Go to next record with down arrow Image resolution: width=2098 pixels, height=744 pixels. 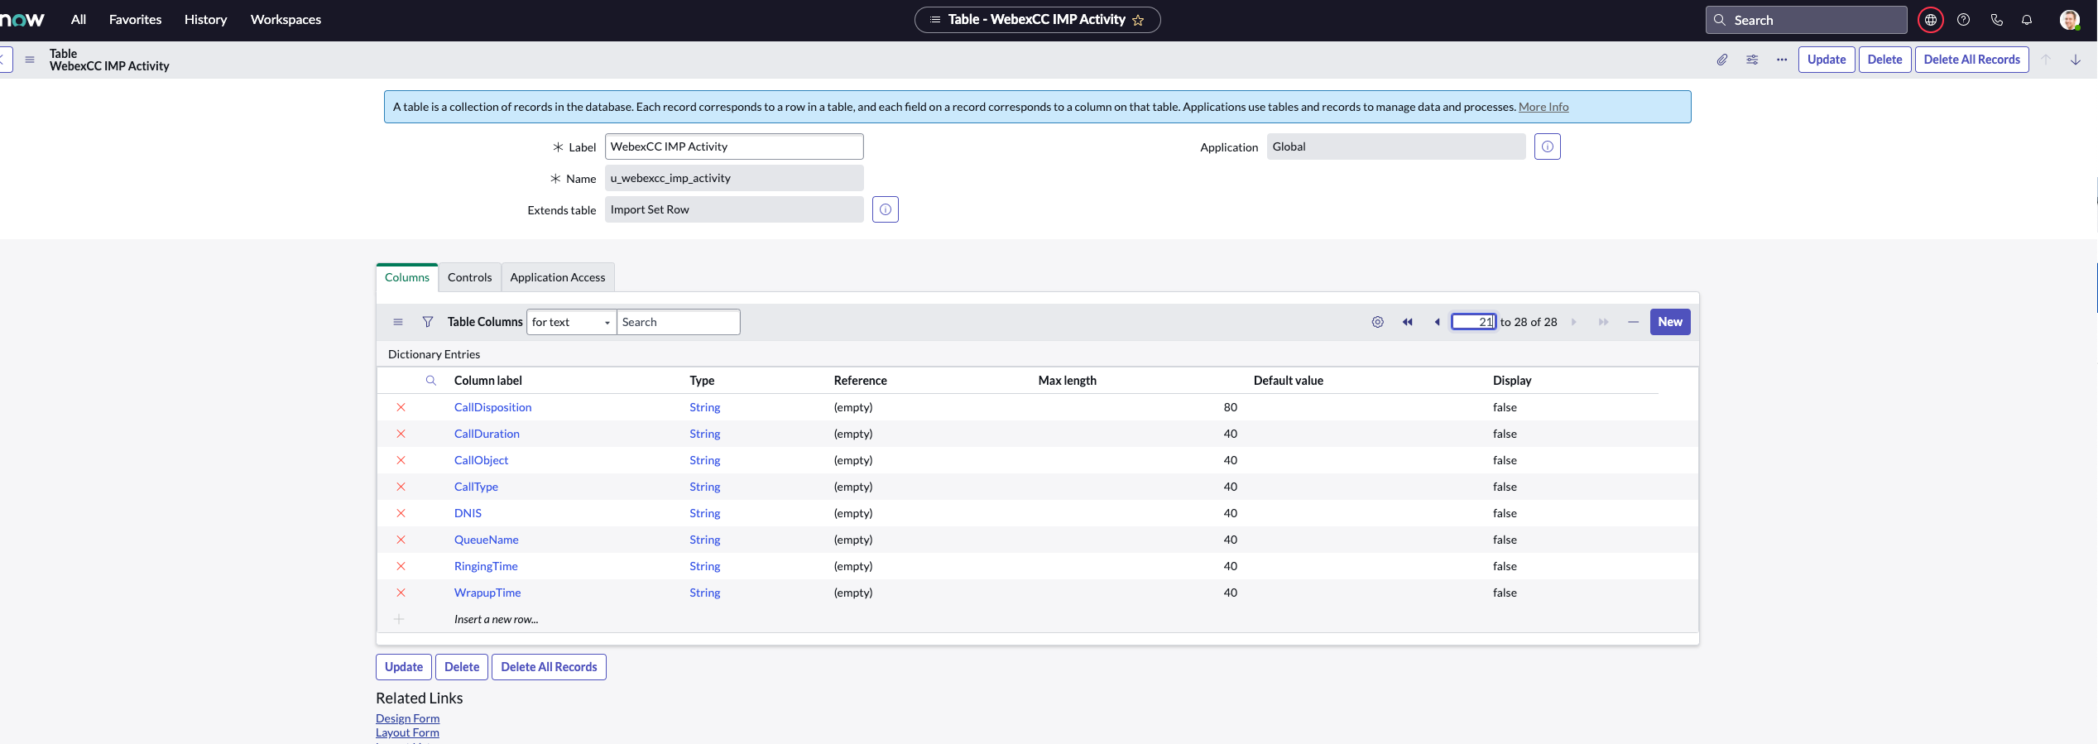[2076, 60]
